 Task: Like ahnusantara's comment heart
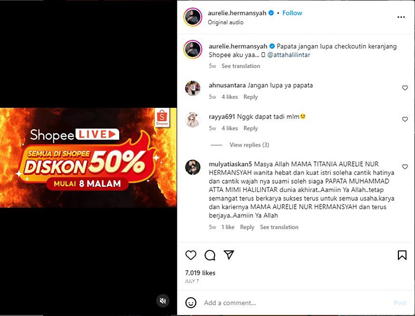405,88
